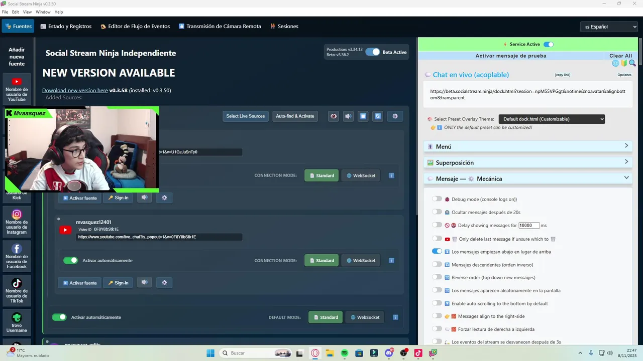This screenshot has width=643, height=361.
Task: Click the copy link text
Action: 562,75
